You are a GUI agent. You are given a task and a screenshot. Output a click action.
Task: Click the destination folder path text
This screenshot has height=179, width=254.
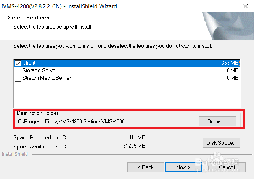71,122
